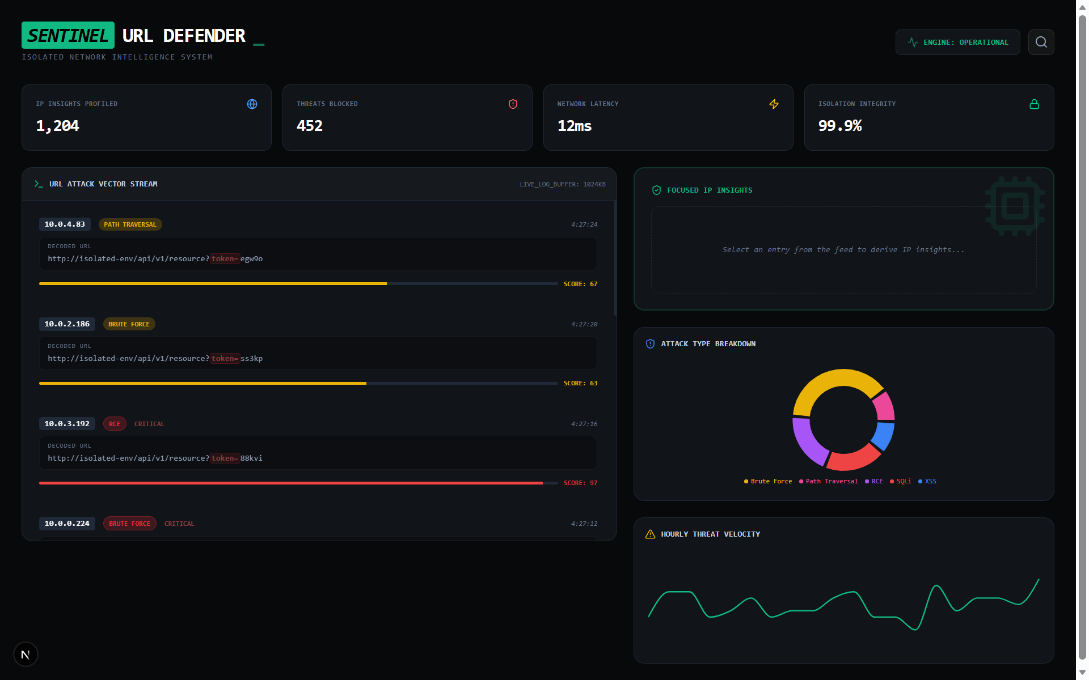Click the globe icon on IP Insights card
This screenshot has width=1089, height=680.
(x=252, y=104)
